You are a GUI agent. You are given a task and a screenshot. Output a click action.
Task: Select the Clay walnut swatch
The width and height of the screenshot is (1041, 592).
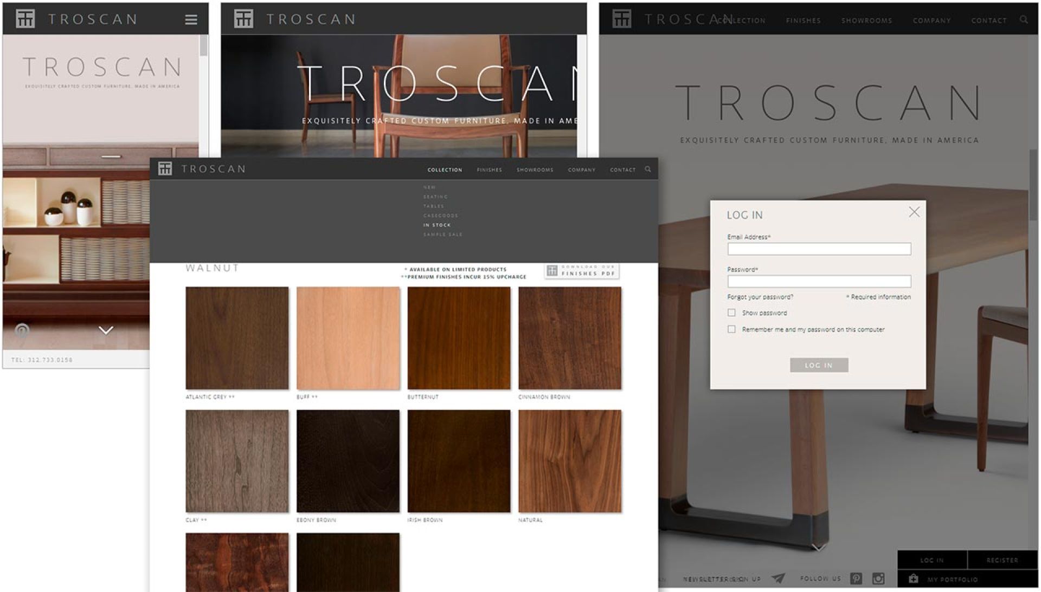pyautogui.click(x=237, y=461)
